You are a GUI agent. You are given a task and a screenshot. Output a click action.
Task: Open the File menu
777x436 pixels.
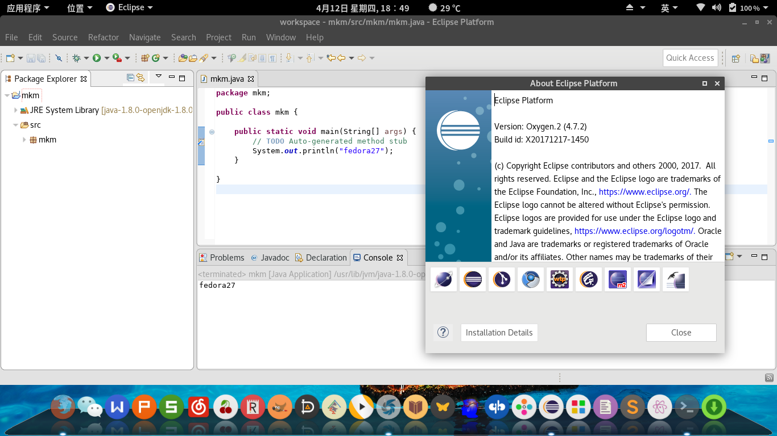click(x=11, y=37)
